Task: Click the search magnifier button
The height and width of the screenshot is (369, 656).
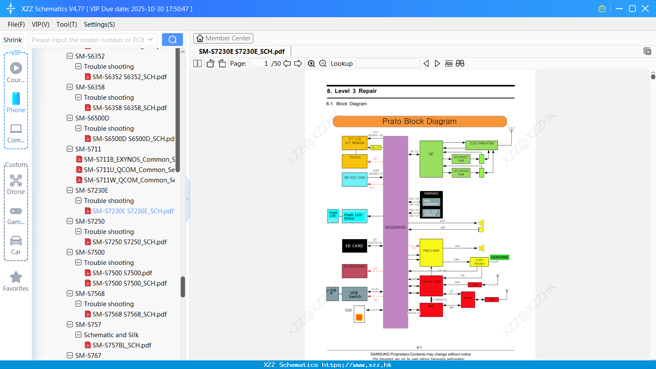Action: 172,40
